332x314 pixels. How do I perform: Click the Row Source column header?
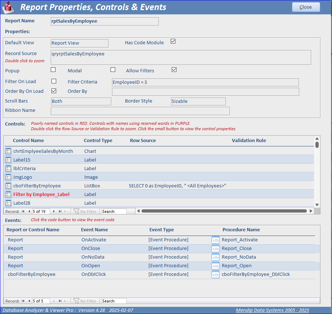[143, 140]
